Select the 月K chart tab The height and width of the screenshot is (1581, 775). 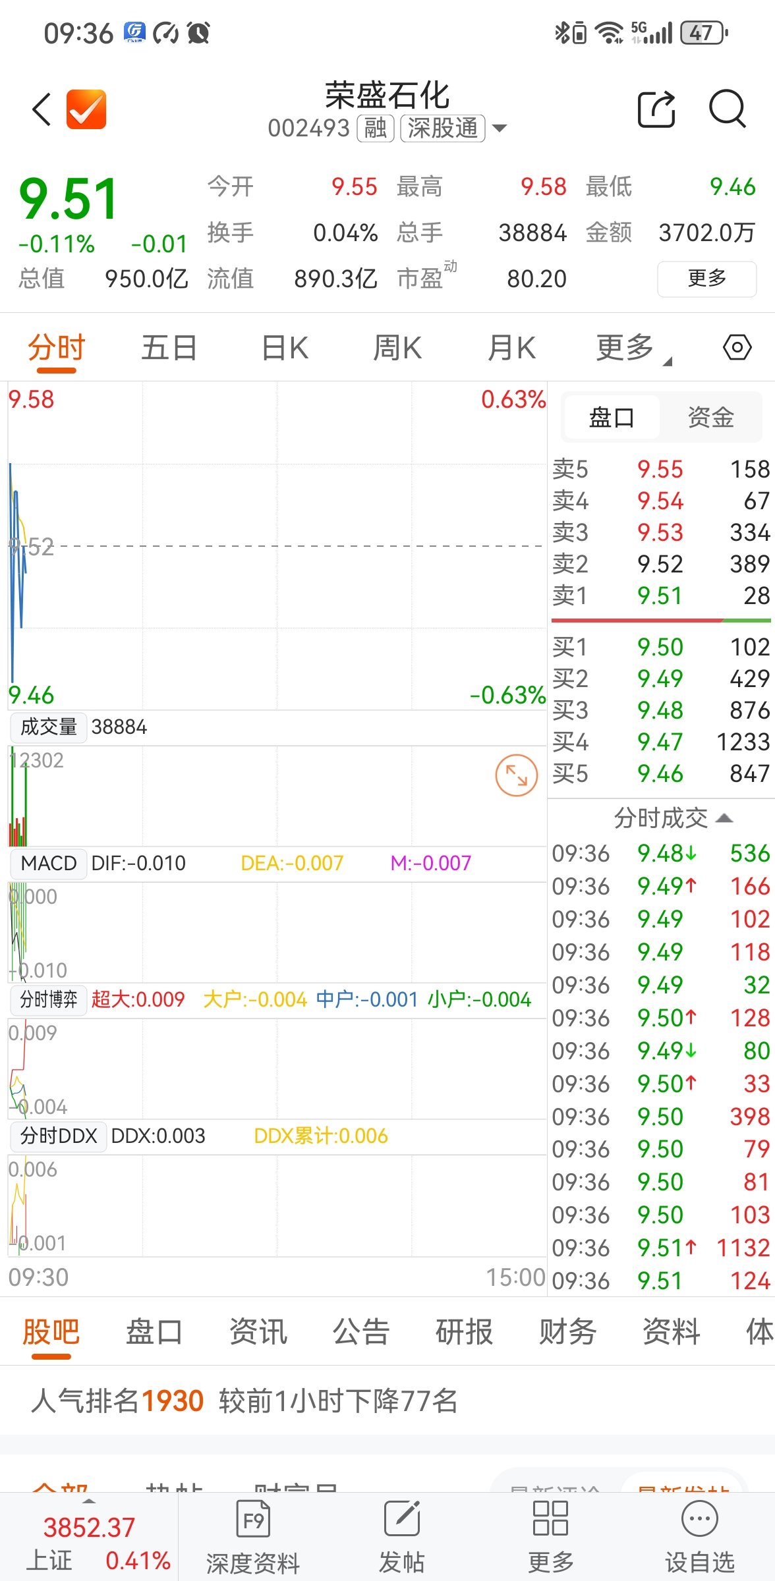pos(511,347)
